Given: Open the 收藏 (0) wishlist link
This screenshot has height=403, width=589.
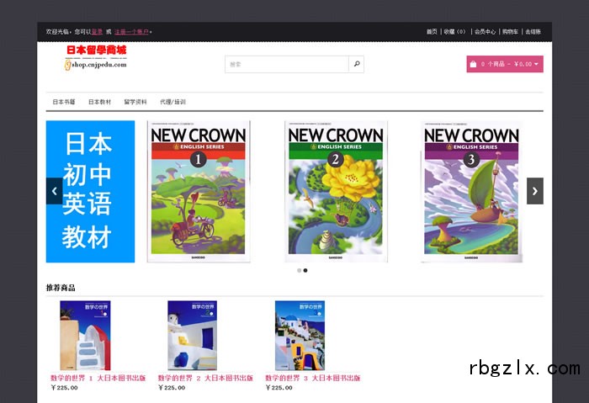Looking at the screenshot, I should 454,31.
